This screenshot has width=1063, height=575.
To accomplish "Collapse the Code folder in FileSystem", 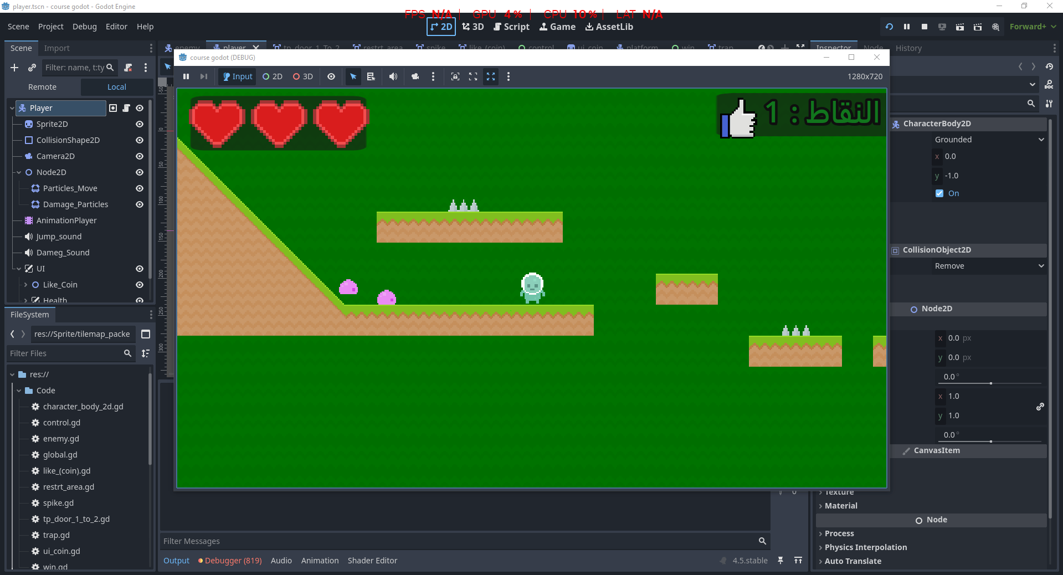I will (19, 391).
